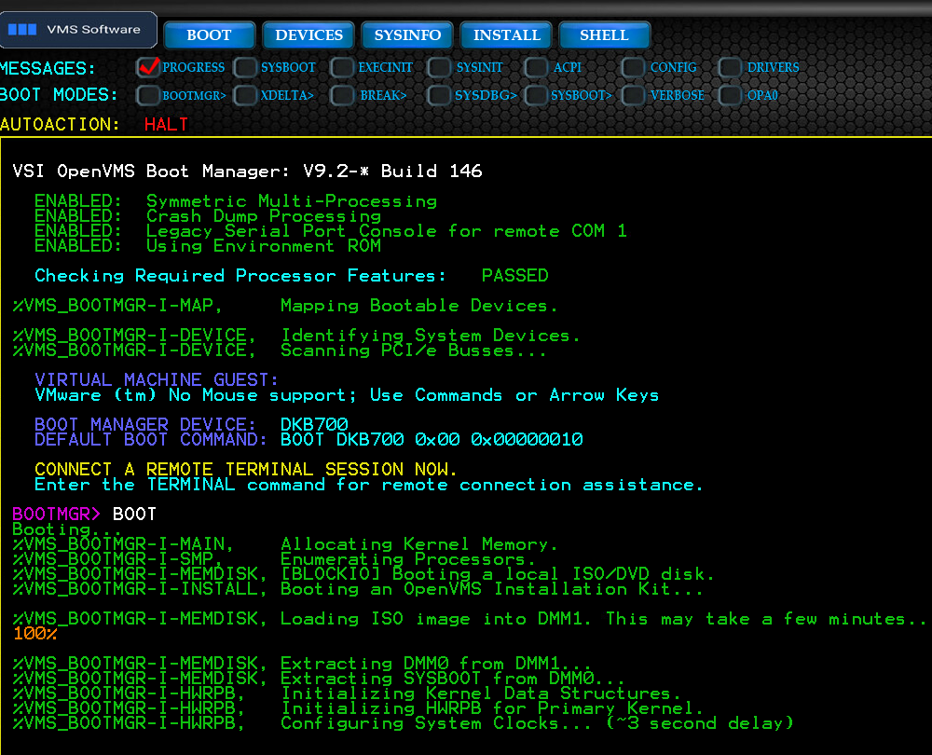Viewport: 932px width, 755px height.
Task: Click the Boot Manager version line
Action: 247,172
